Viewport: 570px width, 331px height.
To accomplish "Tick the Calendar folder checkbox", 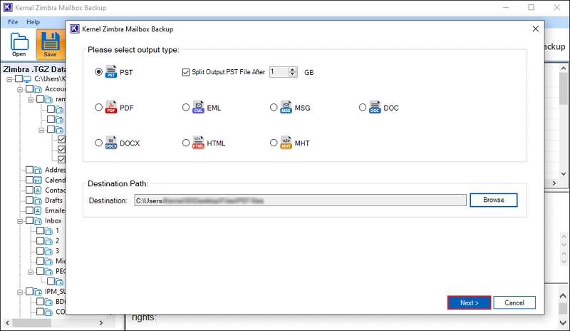I will pos(29,180).
